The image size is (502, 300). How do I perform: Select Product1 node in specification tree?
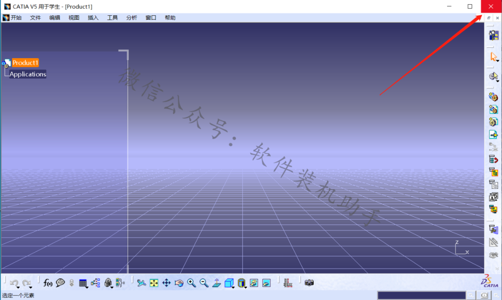pyautogui.click(x=25, y=62)
